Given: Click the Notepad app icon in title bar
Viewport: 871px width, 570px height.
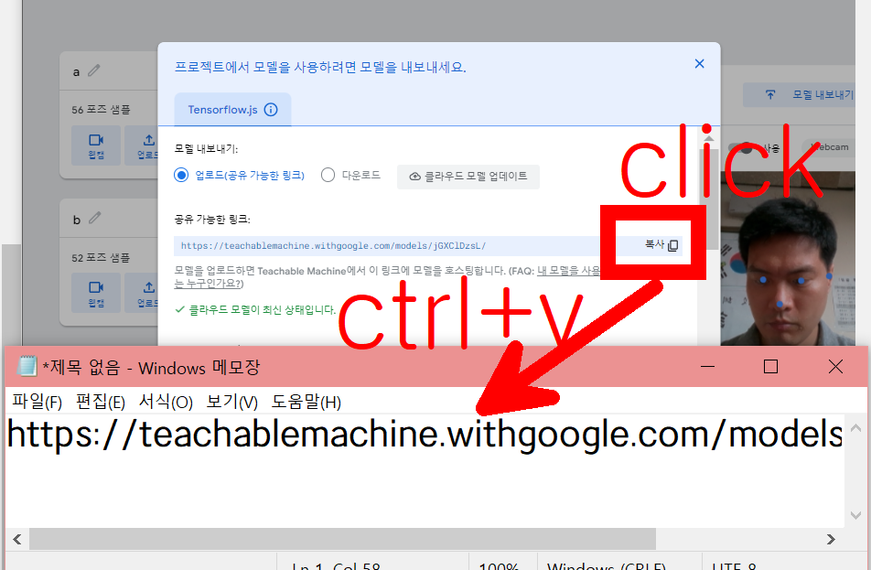Looking at the screenshot, I should point(27,367).
